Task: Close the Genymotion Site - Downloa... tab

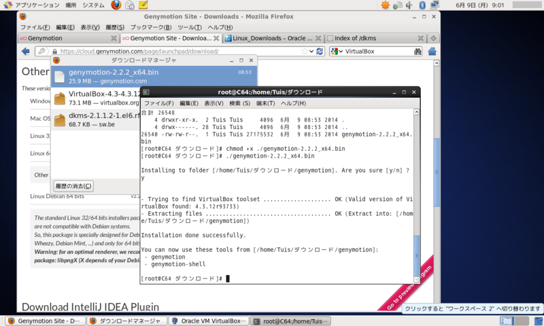Action: 216,38
